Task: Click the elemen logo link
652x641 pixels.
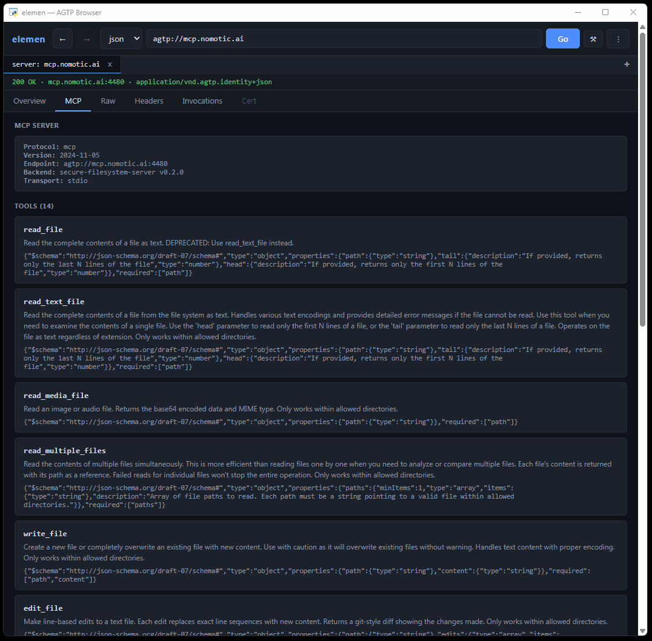Action: click(28, 39)
